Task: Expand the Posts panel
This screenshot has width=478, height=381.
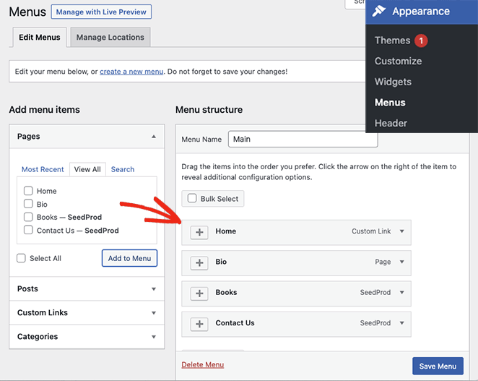Action: (x=87, y=288)
